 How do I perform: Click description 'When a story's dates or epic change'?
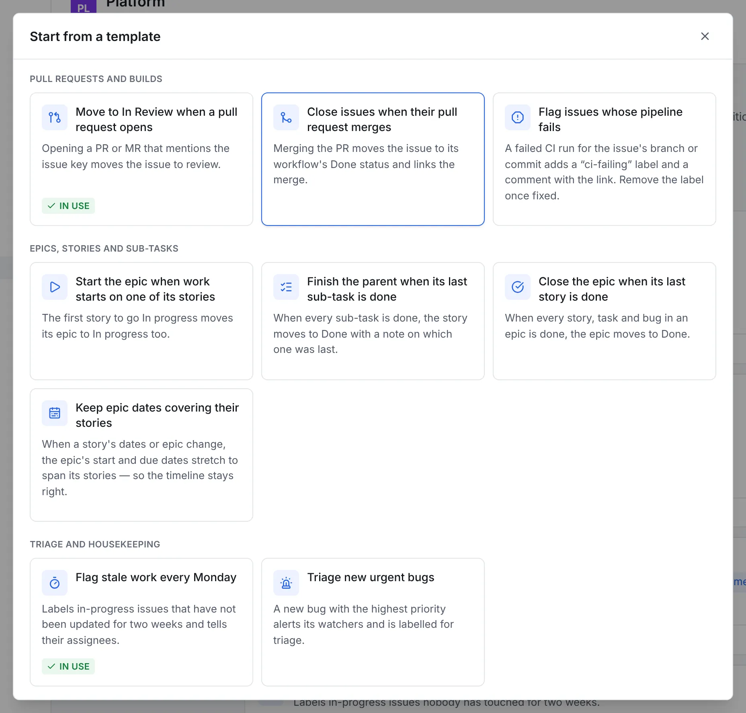pos(140,468)
